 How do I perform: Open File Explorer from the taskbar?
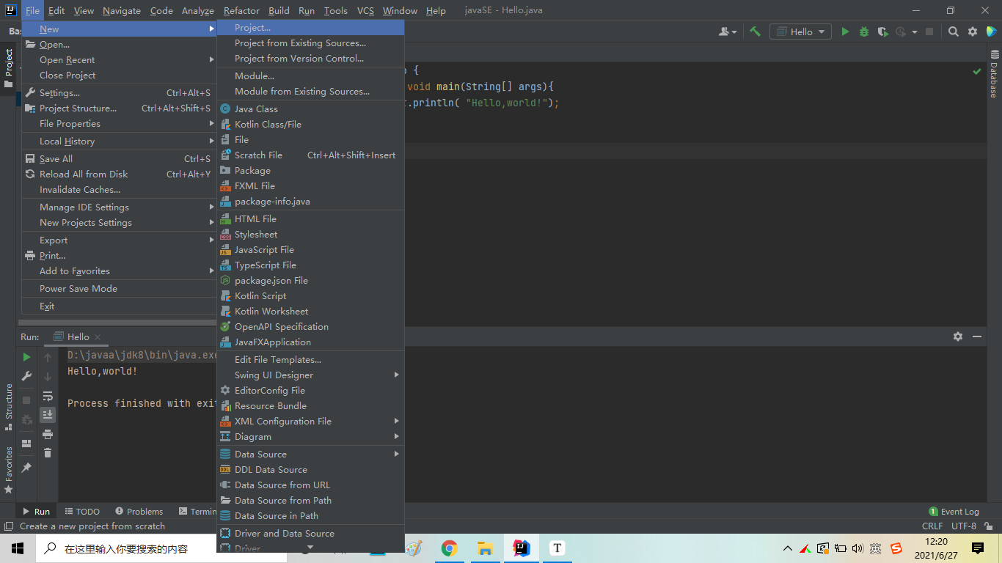click(485, 548)
